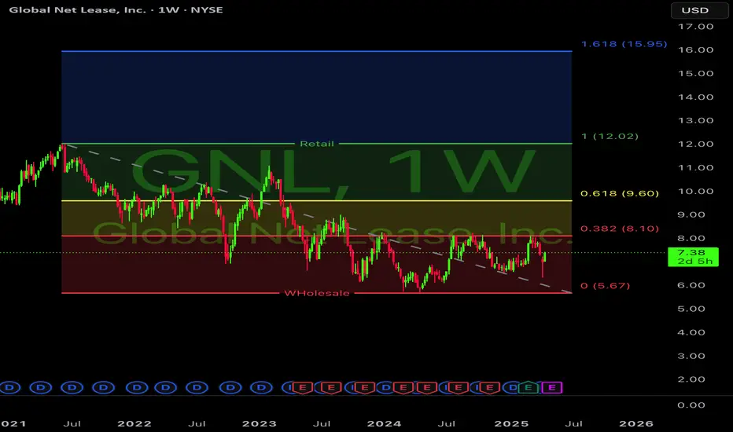Click the 2024 label on the time axis
Viewport: 733px width, 432px height.
384,423
